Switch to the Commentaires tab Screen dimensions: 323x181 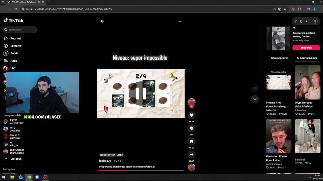279,58
